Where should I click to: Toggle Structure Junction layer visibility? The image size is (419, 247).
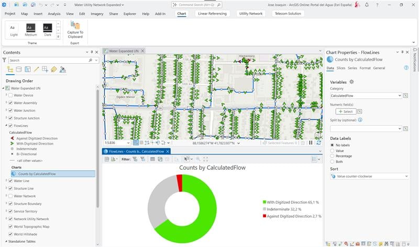pos(10,118)
